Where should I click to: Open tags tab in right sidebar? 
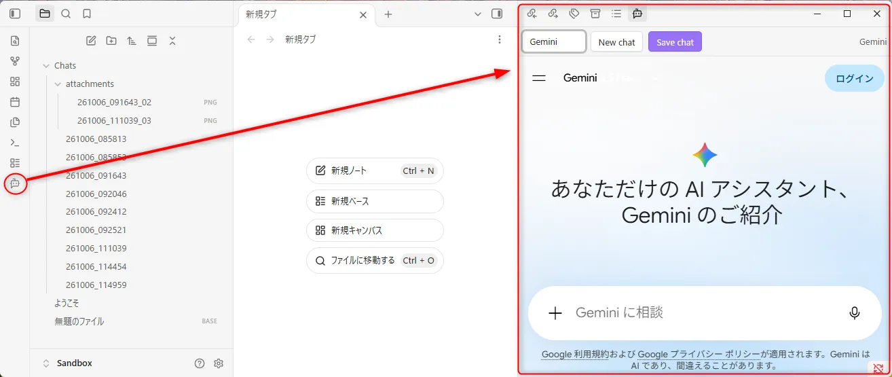pyautogui.click(x=574, y=13)
